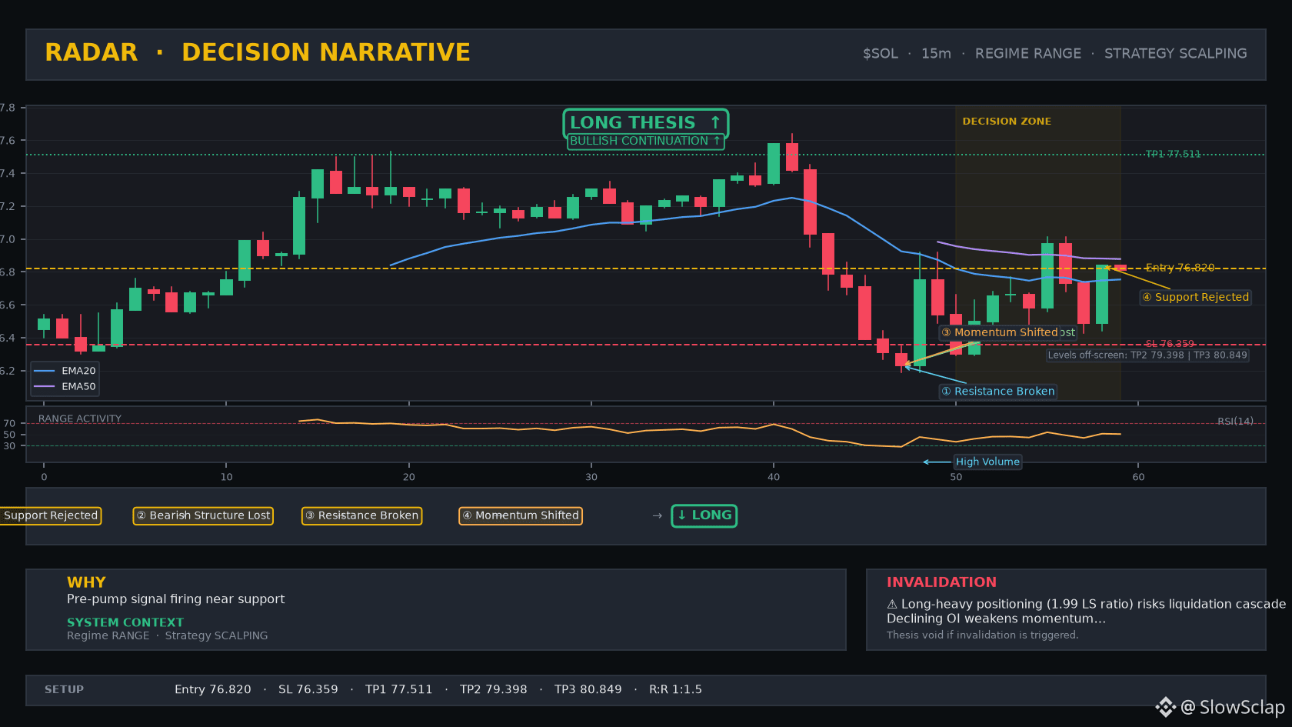Click the SYSTEM CONTEXT heading
This screenshot has height=727, width=1292.
pyautogui.click(x=125, y=622)
